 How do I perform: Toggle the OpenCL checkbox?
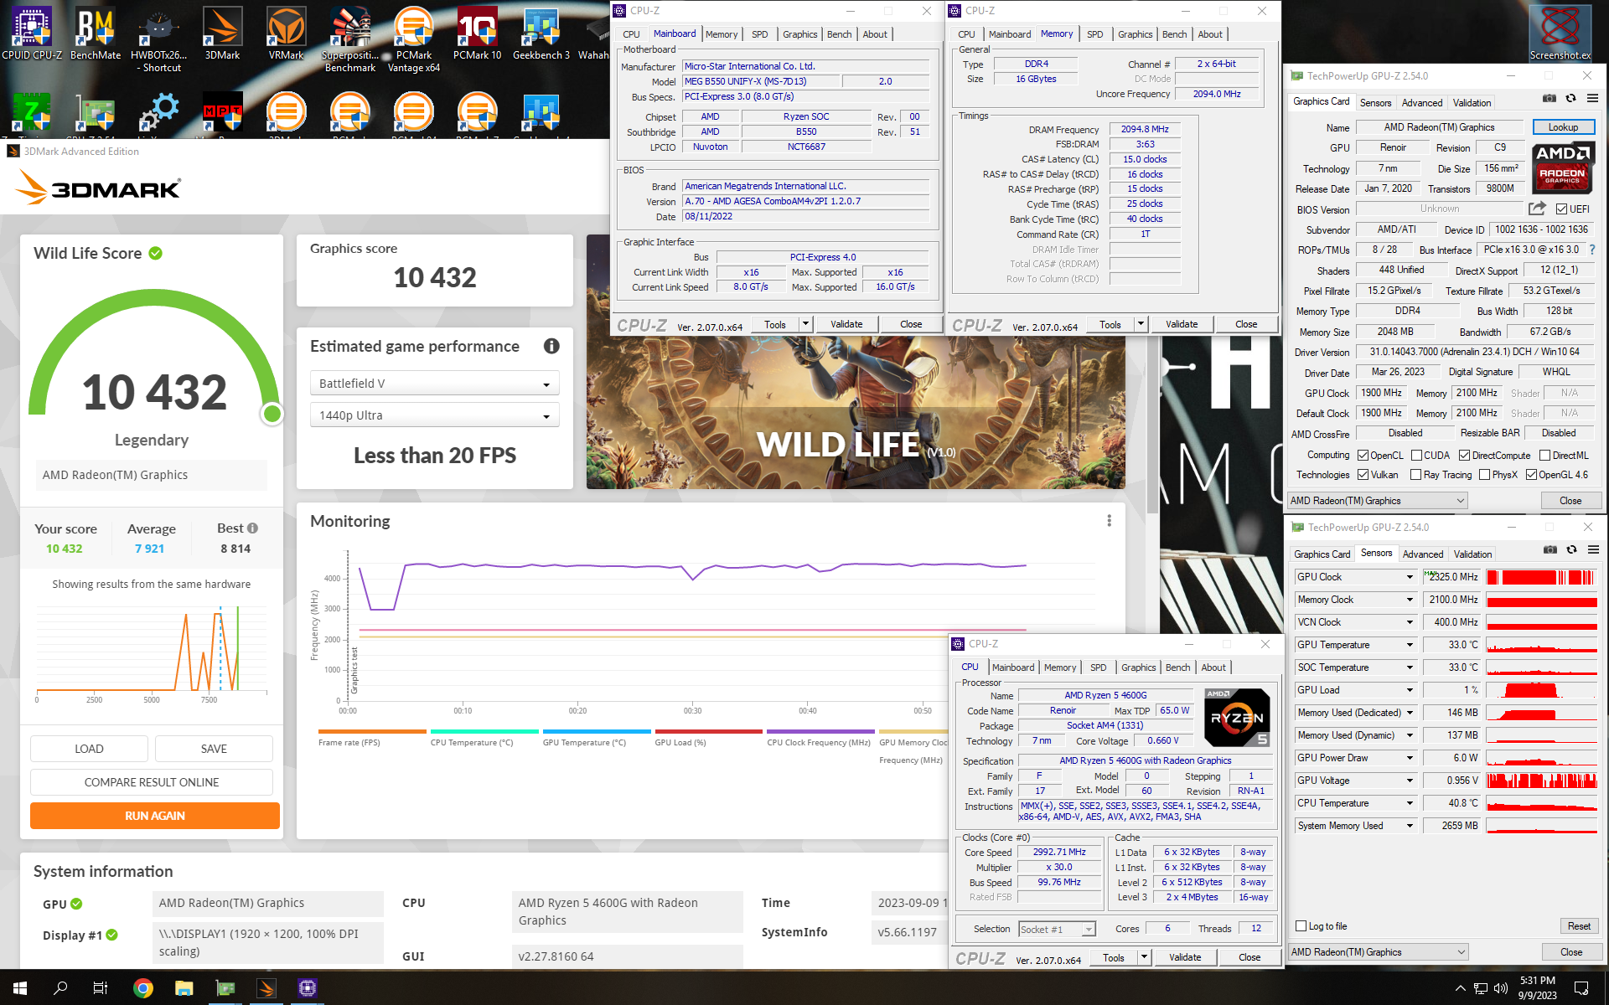(1363, 456)
